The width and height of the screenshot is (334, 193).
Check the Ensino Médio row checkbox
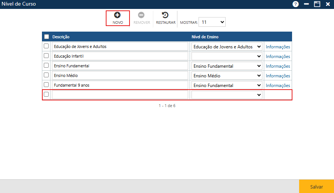pyautogui.click(x=46, y=75)
